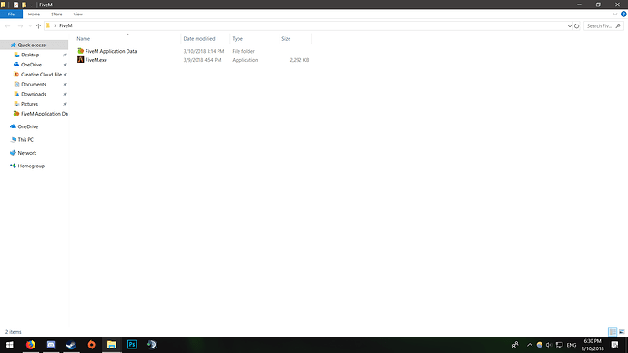Open volume control in tray

pos(549,345)
